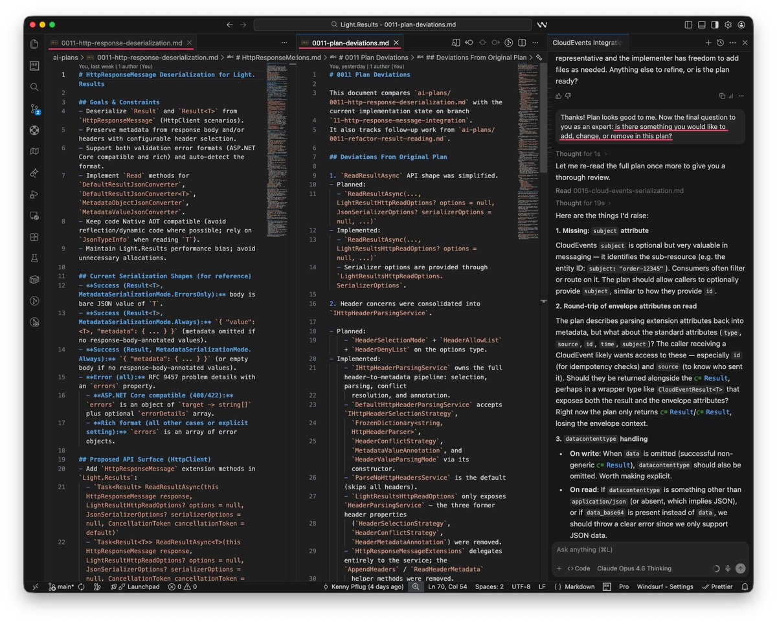Click the lifebuoy icon in activity bar
The width and height of the screenshot is (777, 624).
coord(34,129)
